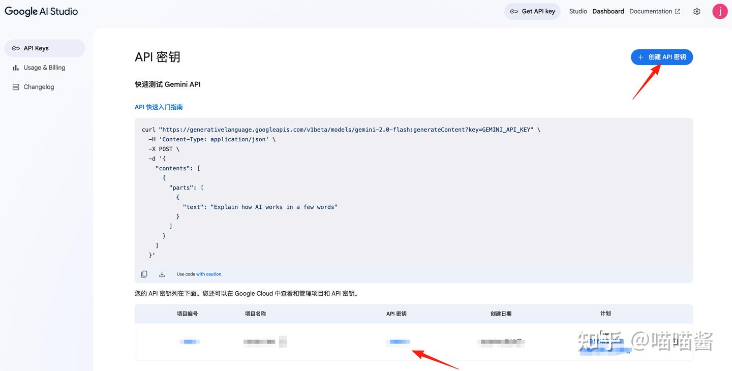Click the "contents": [ code line
Viewport: 732px width, 371px height.
click(178, 168)
